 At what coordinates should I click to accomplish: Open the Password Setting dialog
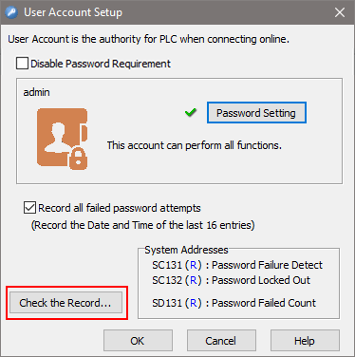[x=256, y=113]
